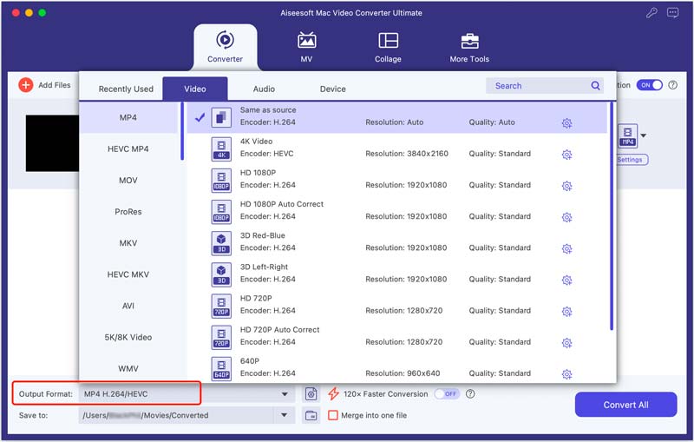Open the format dropdown arrow beside MP4 icon
Viewport: 694px width, 442px height.
[644, 135]
